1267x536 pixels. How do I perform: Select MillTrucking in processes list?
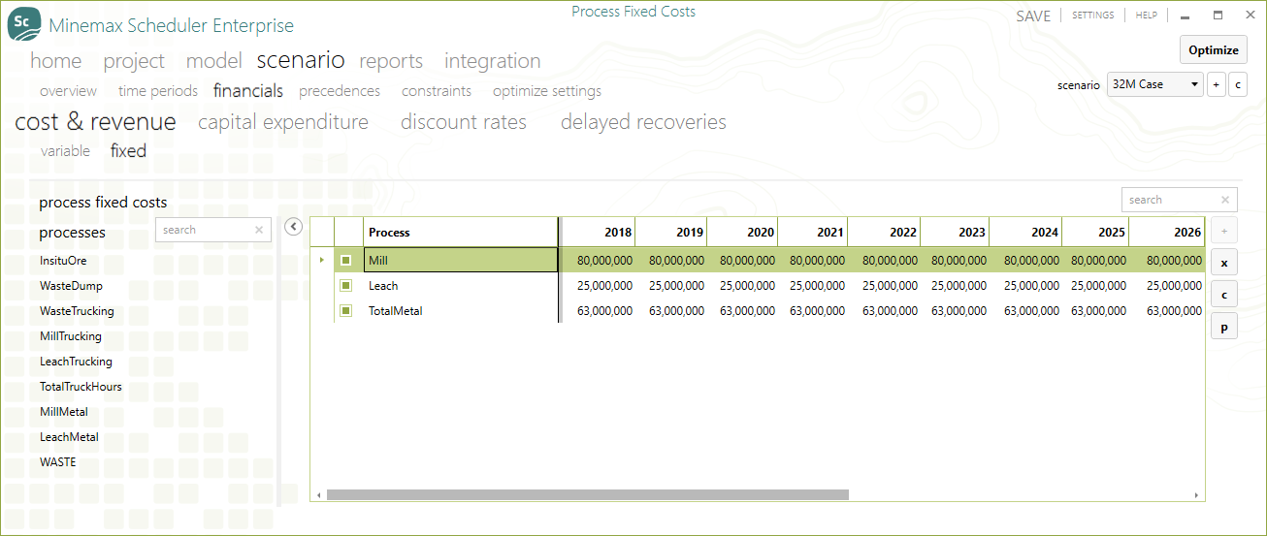[x=70, y=336]
